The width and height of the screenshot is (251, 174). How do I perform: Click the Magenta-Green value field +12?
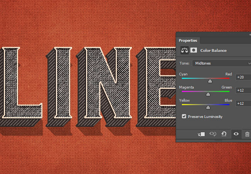[x=243, y=90]
